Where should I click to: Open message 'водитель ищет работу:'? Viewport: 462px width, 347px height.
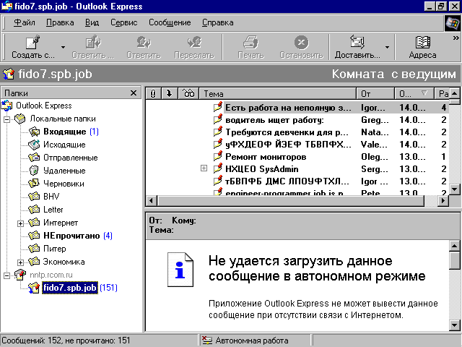[274, 120]
